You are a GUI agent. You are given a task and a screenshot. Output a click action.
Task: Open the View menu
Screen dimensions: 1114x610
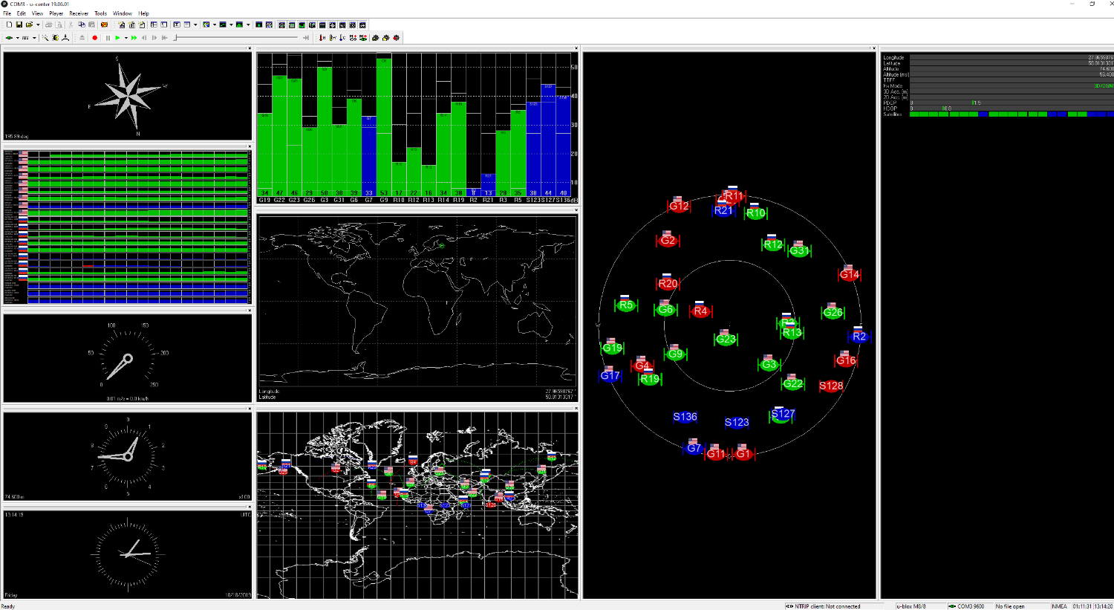(37, 13)
